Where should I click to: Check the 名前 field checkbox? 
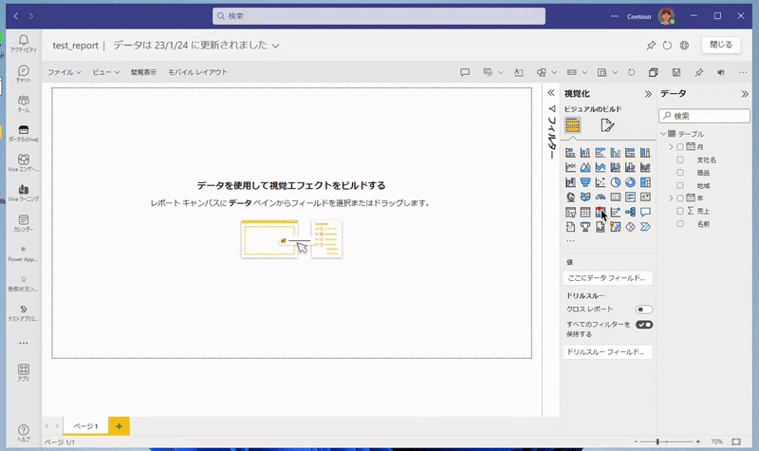click(x=680, y=224)
